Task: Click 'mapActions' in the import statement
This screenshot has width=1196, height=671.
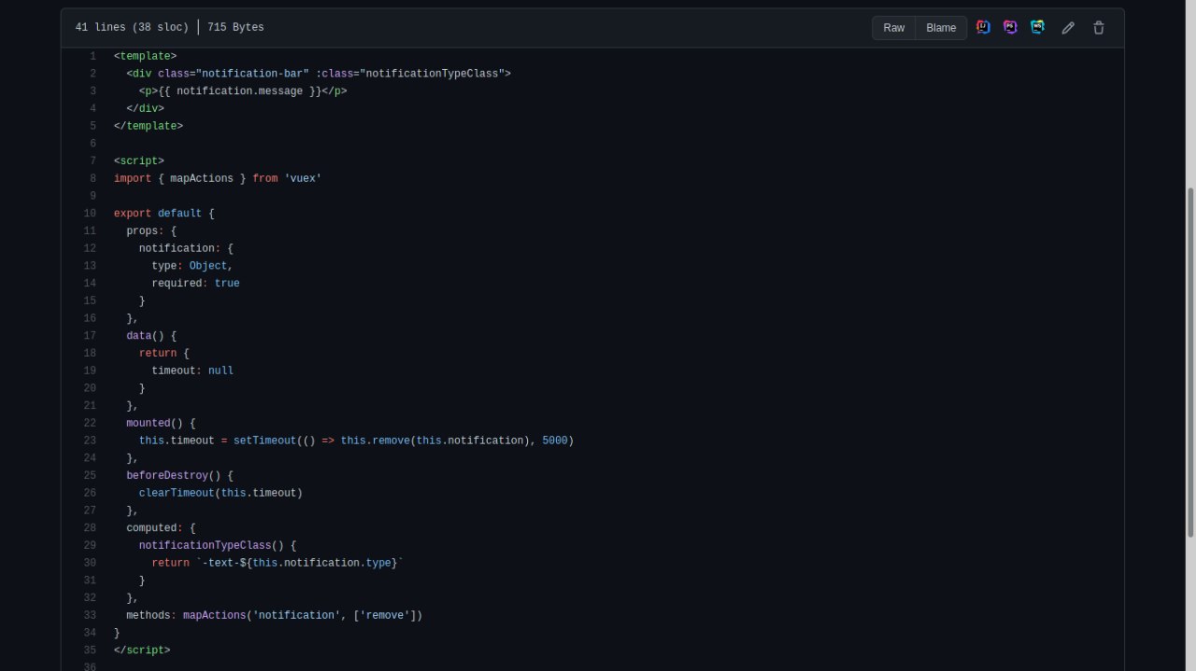Action: point(202,178)
